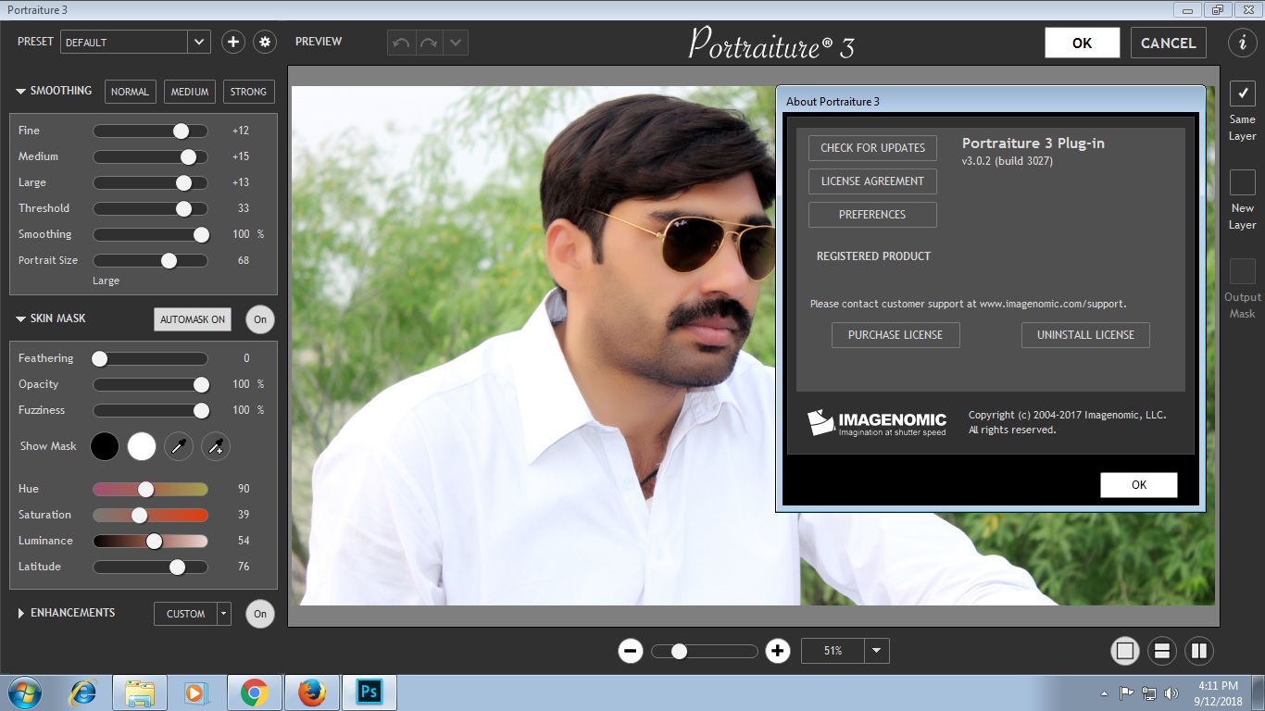Launch Internet Explorer from taskbar

pyautogui.click(x=83, y=692)
